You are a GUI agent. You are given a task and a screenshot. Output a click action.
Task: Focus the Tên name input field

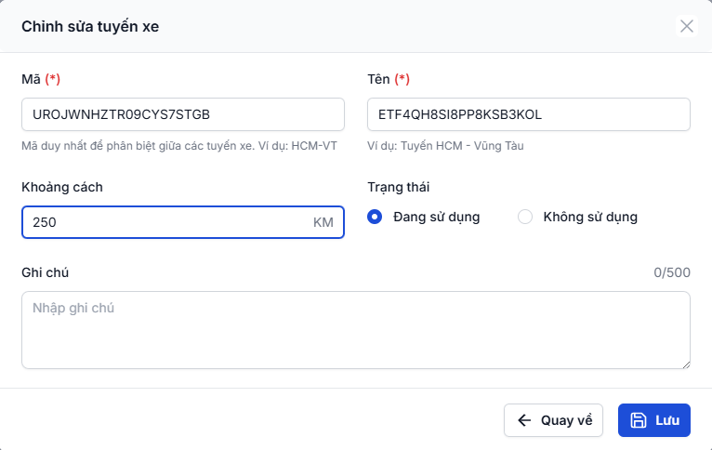529,114
